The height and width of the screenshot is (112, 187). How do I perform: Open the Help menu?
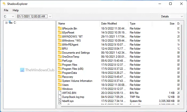click(15, 10)
